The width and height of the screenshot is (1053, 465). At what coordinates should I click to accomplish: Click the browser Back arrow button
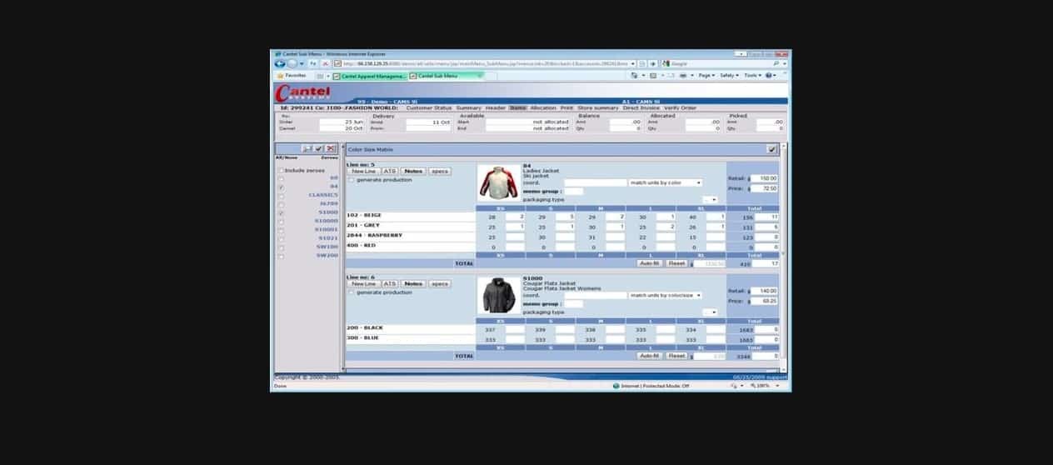click(x=280, y=63)
